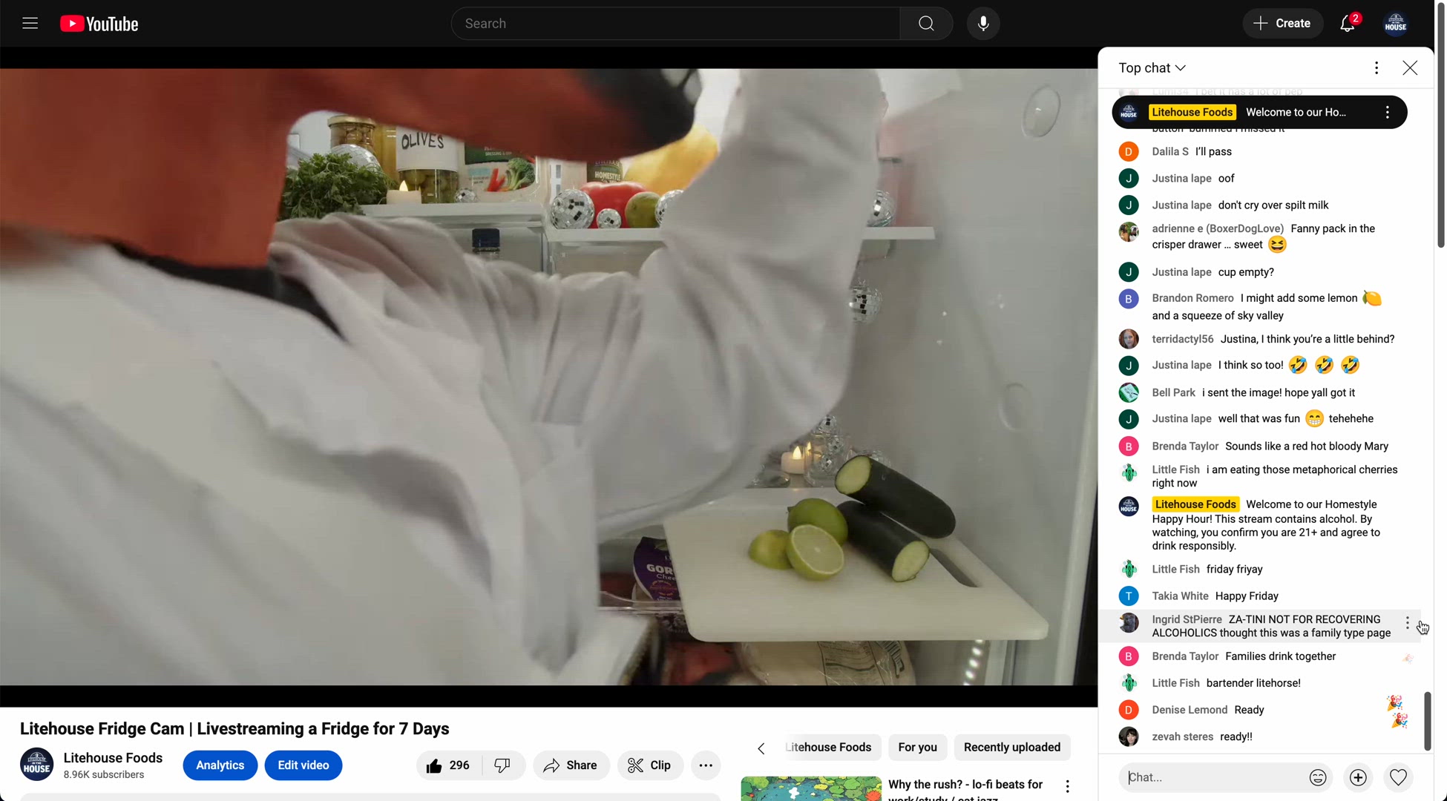Open more actions on Ingrid StPierre's message
Viewport: 1447px width, 801px height.
[x=1408, y=623]
